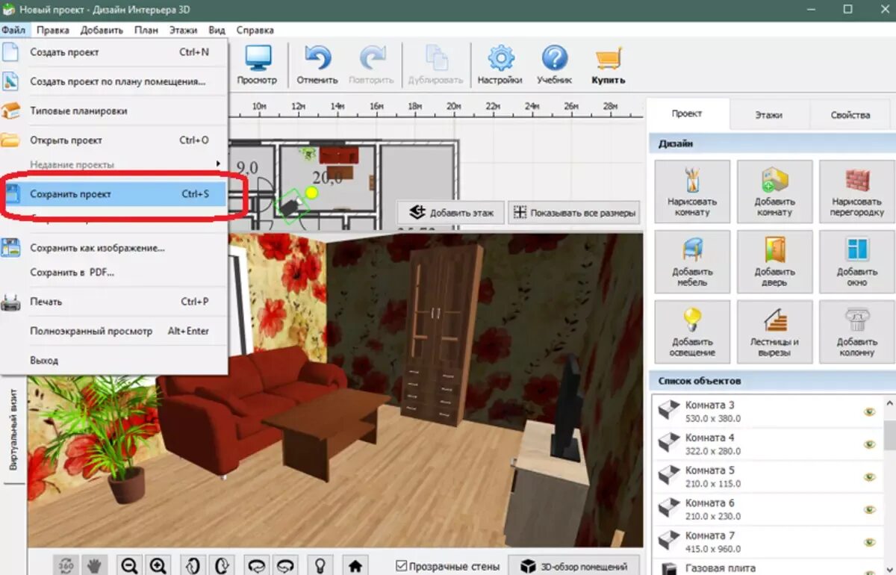Choose Выход menu entry
The width and height of the screenshot is (896, 575).
coord(113,360)
